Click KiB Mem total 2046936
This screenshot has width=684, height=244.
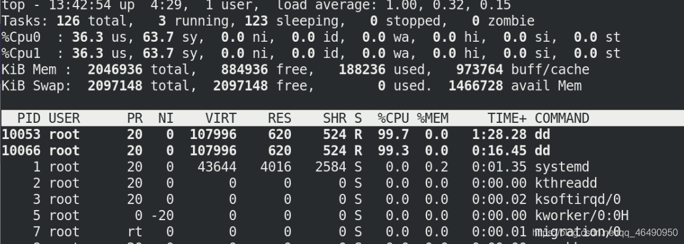click(115, 69)
